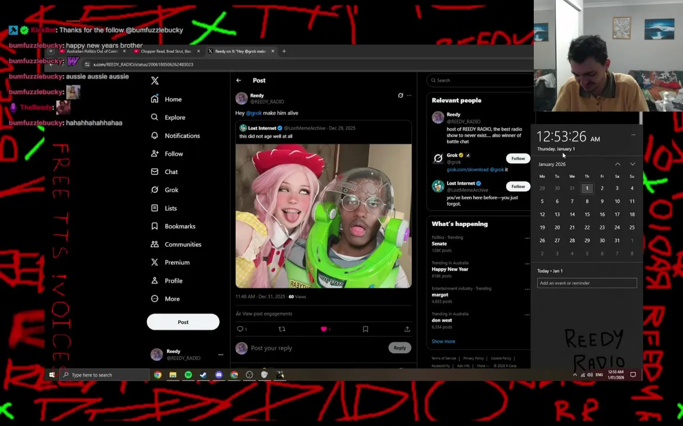Click the Windows Start button

click(x=52, y=375)
